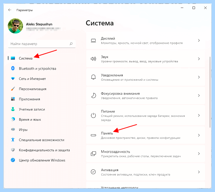Screen dimensions: 215x192
Task: Click the Активация checkmark icon
Action: 93,172
